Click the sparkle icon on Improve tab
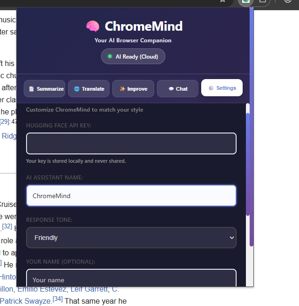This screenshot has width=299, height=306. (122, 89)
